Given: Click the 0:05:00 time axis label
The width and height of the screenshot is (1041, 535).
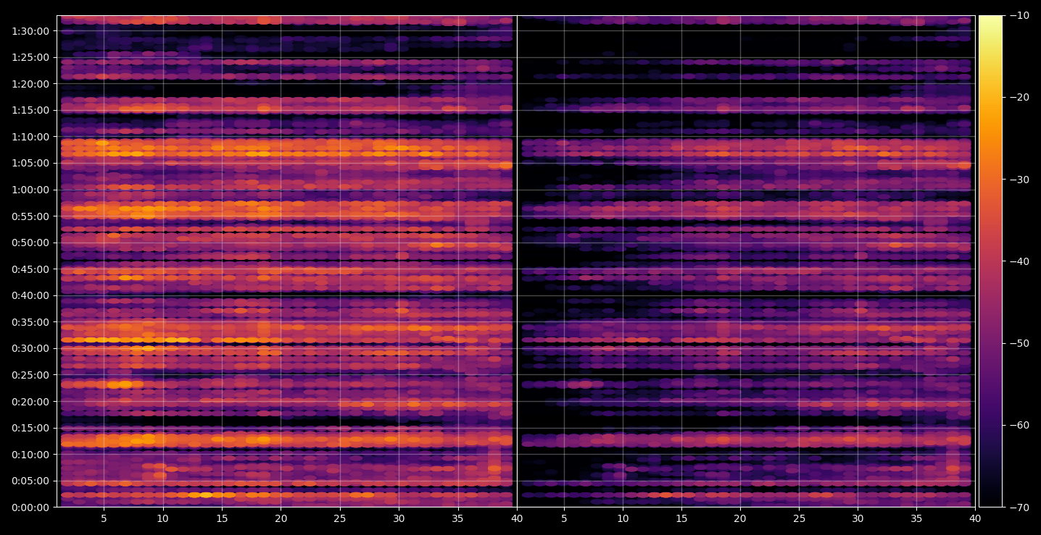Looking at the screenshot, I should tap(30, 481).
